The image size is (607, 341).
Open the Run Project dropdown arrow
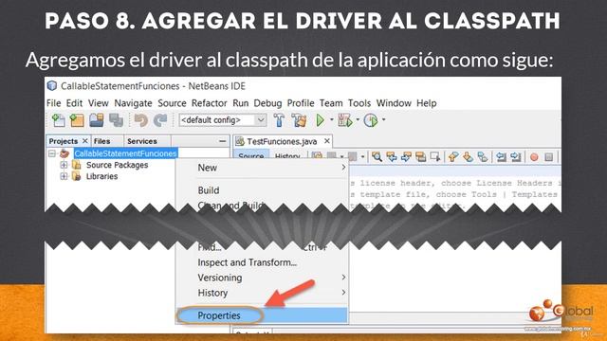332,120
